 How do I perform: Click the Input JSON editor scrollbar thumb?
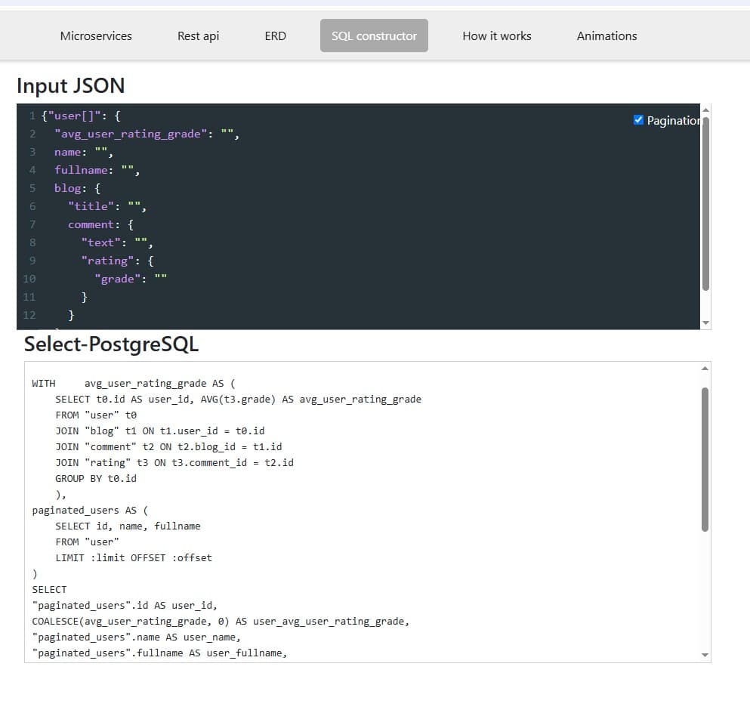705,203
